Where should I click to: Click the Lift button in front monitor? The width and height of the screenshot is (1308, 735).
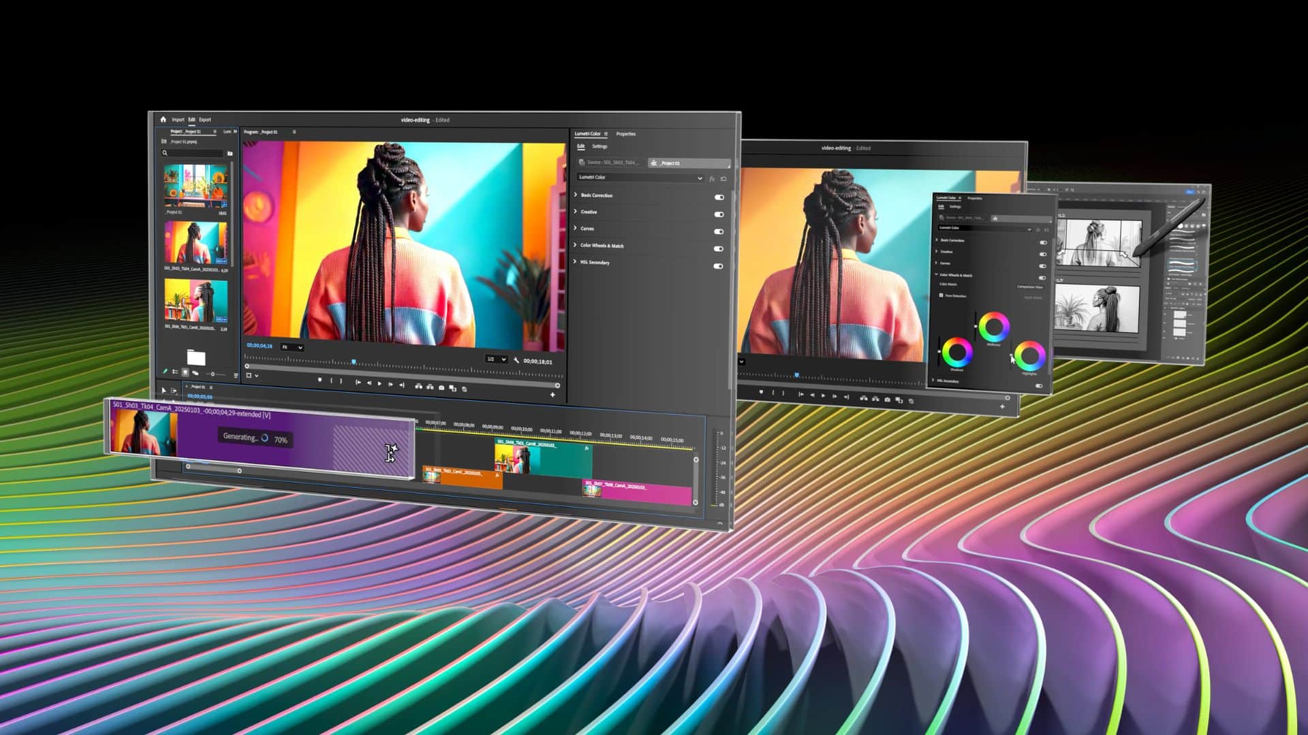(418, 386)
